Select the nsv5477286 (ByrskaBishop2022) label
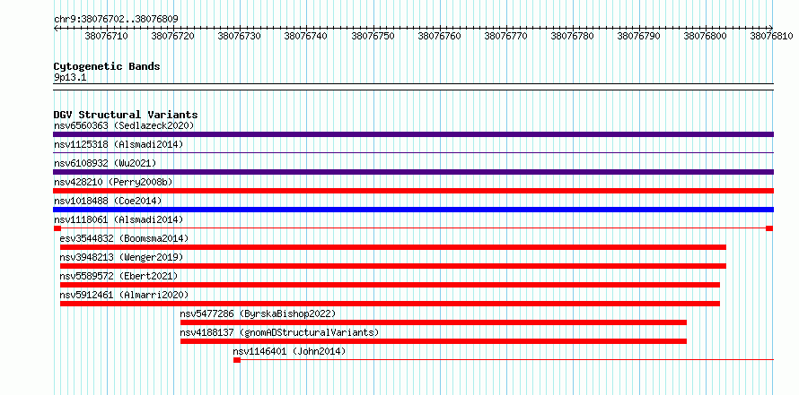Viewport: 799px width, 395px height. [258, 313]
